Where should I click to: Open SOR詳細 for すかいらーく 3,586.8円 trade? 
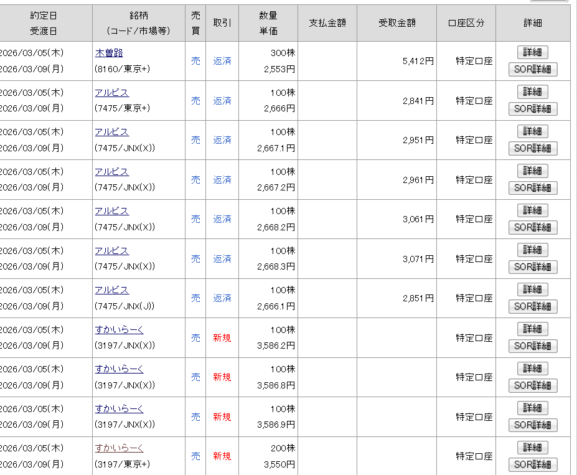533,385
